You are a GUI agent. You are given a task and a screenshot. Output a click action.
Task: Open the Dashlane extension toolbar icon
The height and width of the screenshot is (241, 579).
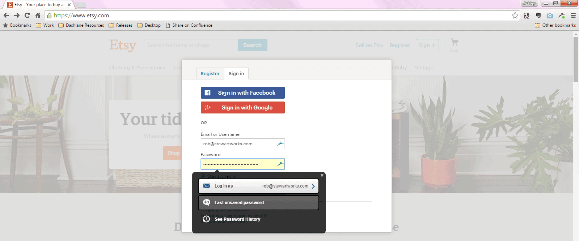tap(561, 16)
